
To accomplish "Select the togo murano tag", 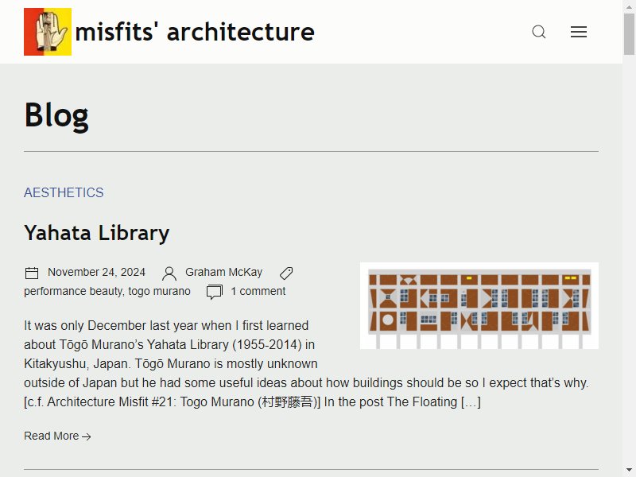I will pos(160,291).
